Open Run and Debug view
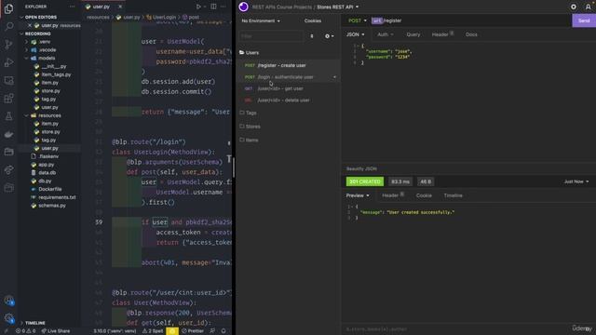Screen dimensions: 596x335 (8, 62)
